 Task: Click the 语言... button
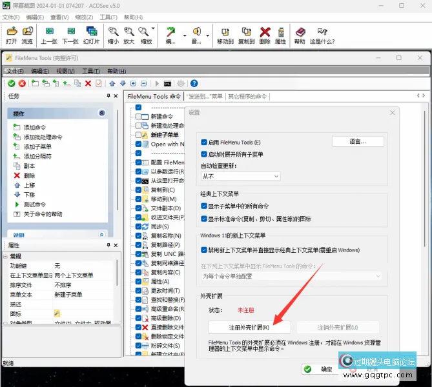point(358,142)
